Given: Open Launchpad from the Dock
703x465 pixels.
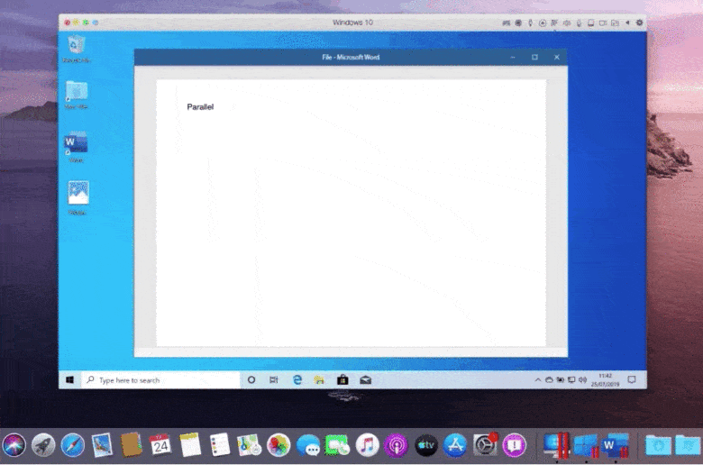Looking at the screenshot, I should [x=43, y=445].
